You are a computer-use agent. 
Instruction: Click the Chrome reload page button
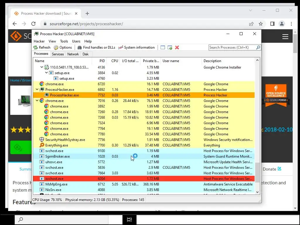point(33,24)
